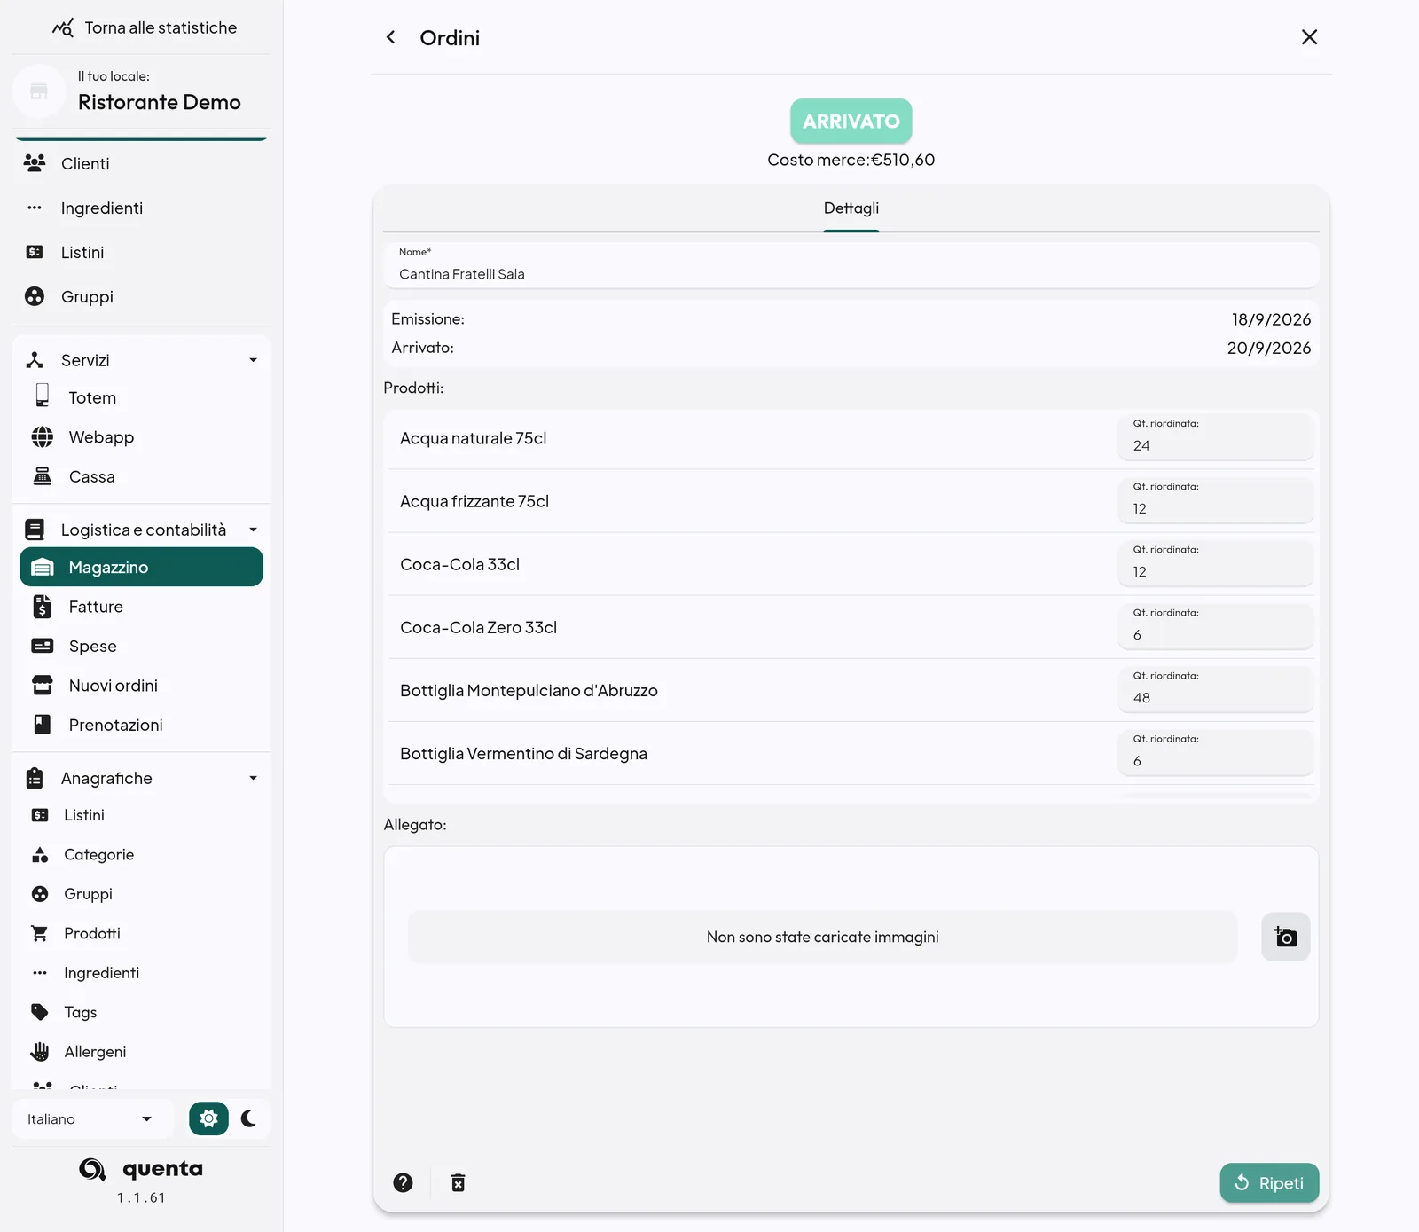Screen dimensions: 1419x1232
Task: Close the Ordini panel with the X
Action: pos(1309,37)
